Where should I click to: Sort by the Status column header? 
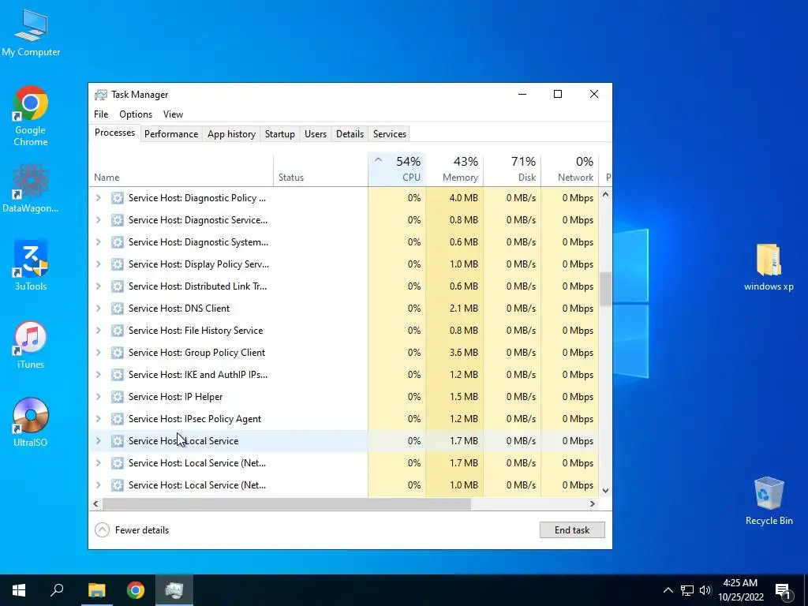click(x=320, y=170)
